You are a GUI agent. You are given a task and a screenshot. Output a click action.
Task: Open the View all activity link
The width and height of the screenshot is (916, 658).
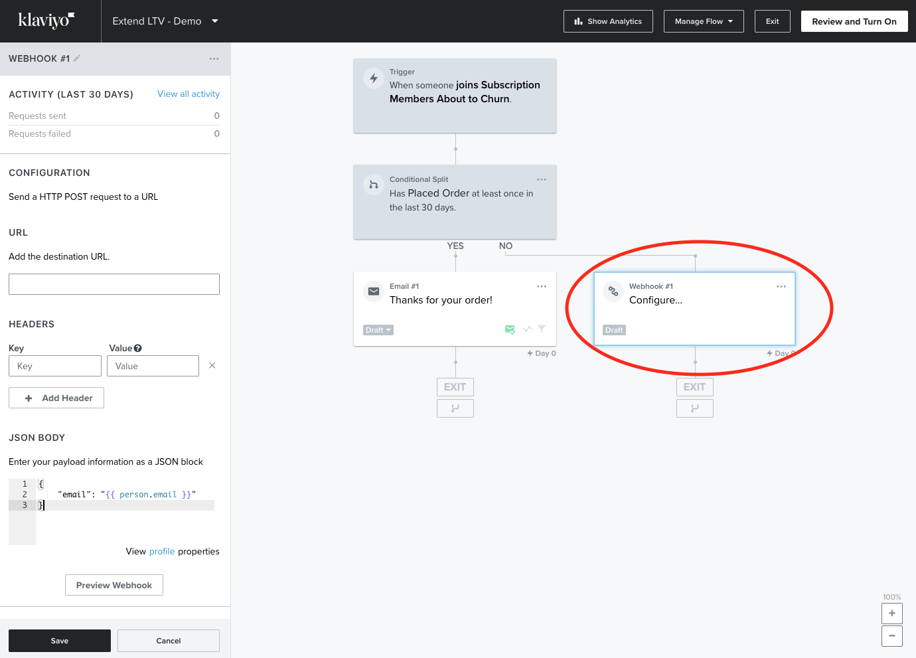pos(189,94)
